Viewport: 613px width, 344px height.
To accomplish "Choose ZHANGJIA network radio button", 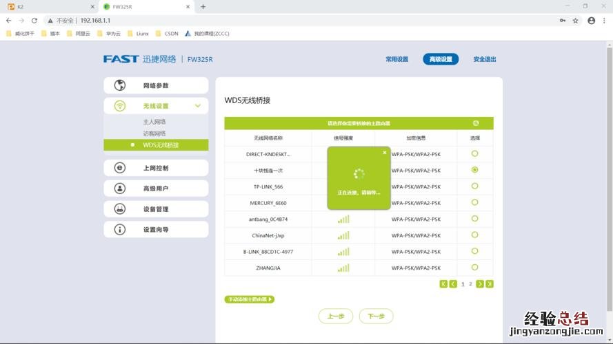I will coord(474,267).
